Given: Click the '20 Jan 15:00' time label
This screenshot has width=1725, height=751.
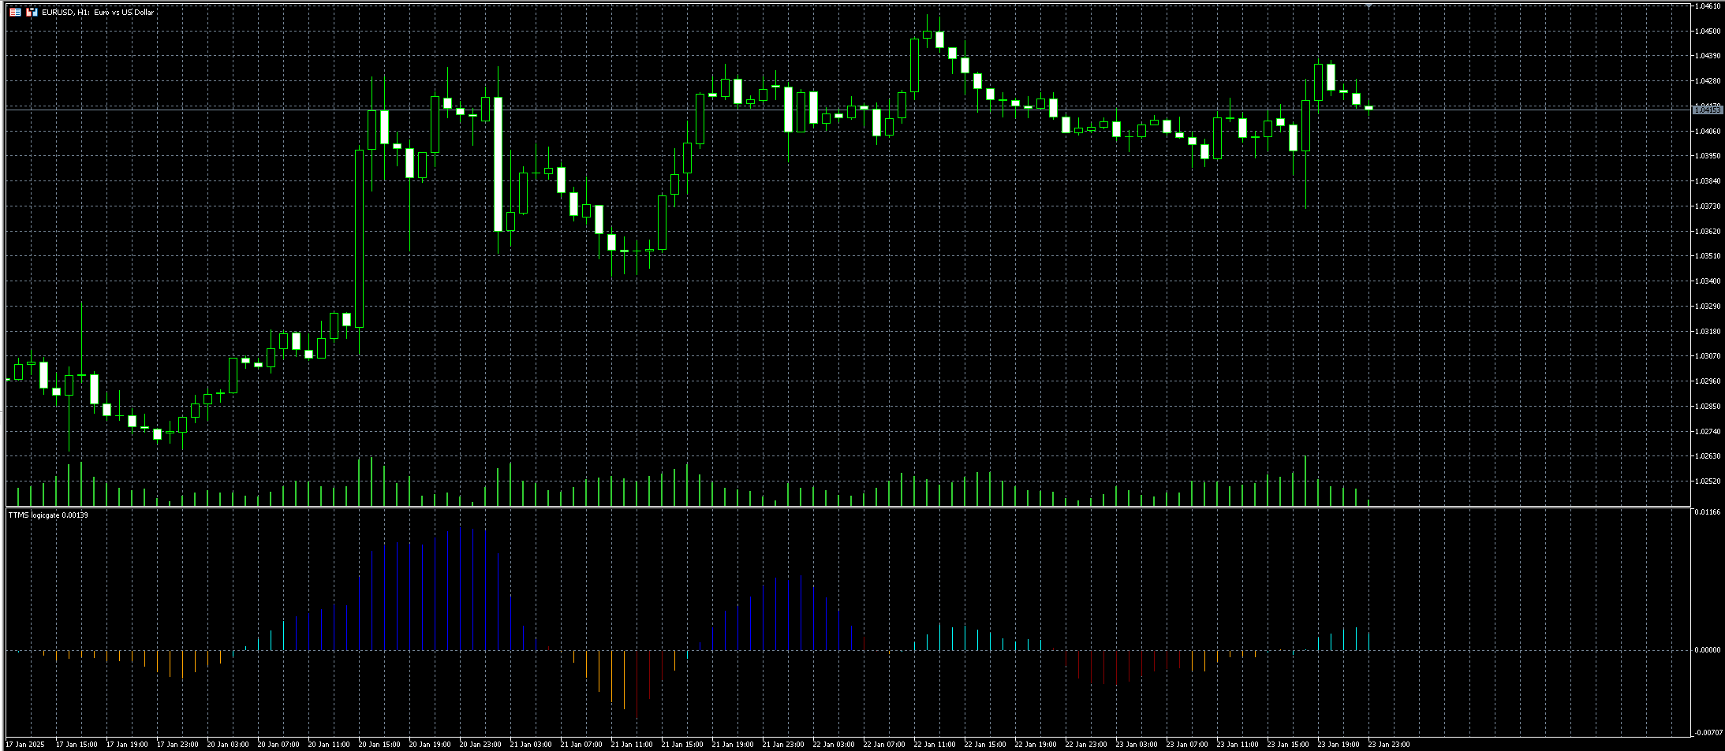Looking at the screenshot, I should coord(379,745).
